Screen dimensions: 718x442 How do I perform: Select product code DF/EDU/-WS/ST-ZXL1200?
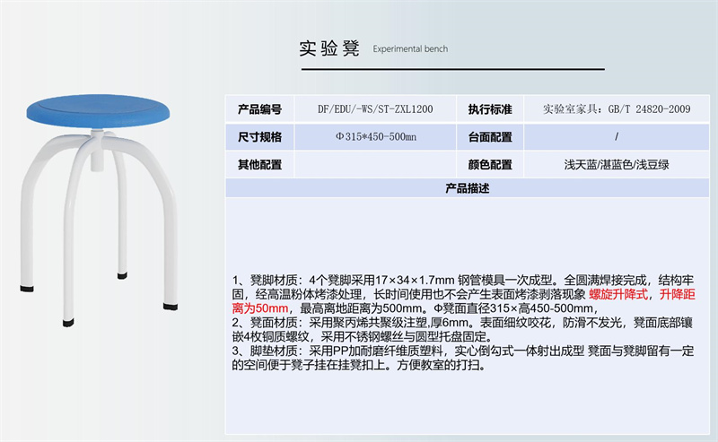375,109
